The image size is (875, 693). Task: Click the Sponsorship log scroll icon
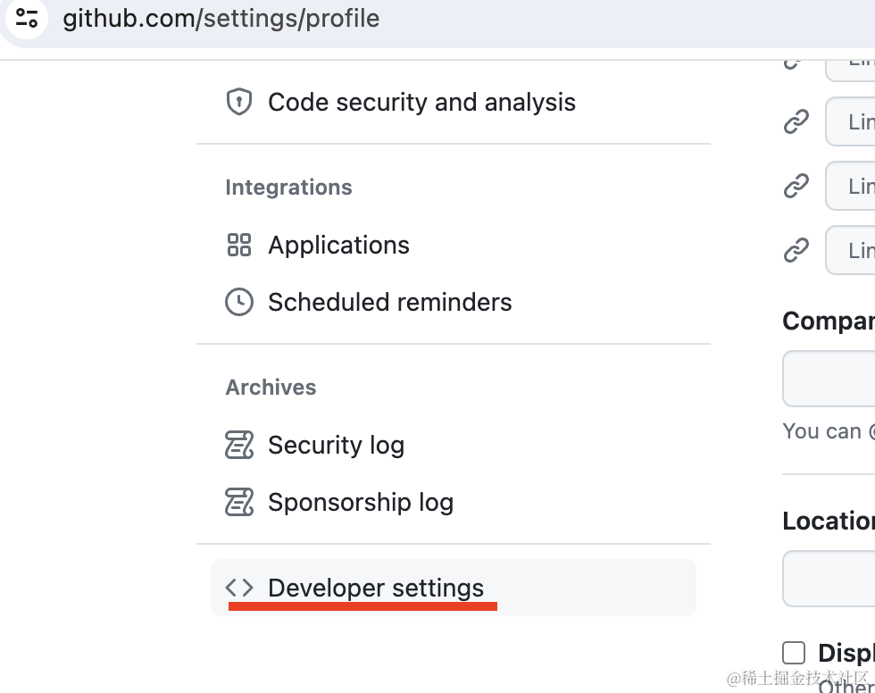(x=238, y=503)
